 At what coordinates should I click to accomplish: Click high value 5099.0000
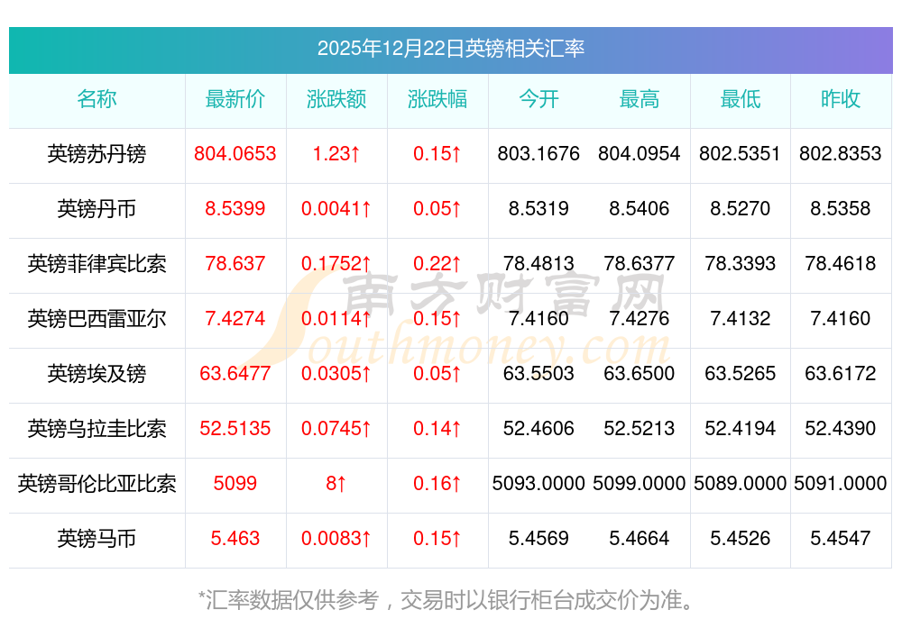(x=640, y=483)
